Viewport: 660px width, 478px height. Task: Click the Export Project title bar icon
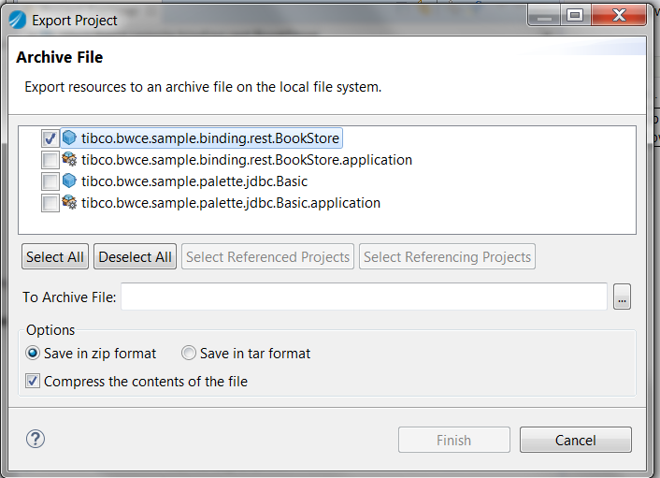click(17, 20)
